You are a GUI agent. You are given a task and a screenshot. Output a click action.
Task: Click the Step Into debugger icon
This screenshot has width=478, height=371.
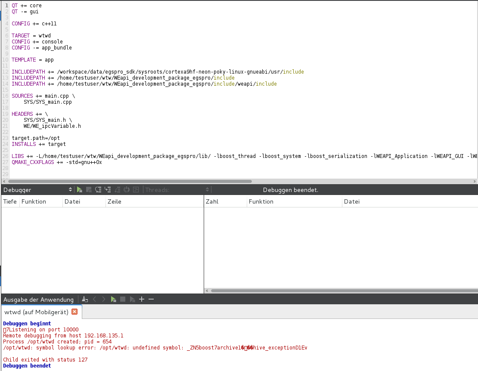pyautogui.click(x=108, y=190)
